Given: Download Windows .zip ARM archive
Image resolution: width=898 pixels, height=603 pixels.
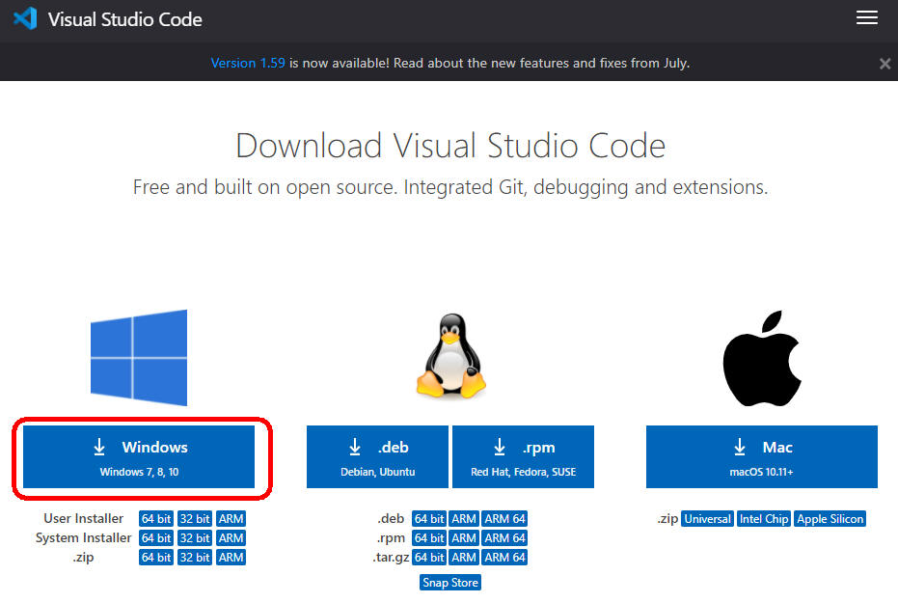Looking at the screenshot, I should [231, 558].
